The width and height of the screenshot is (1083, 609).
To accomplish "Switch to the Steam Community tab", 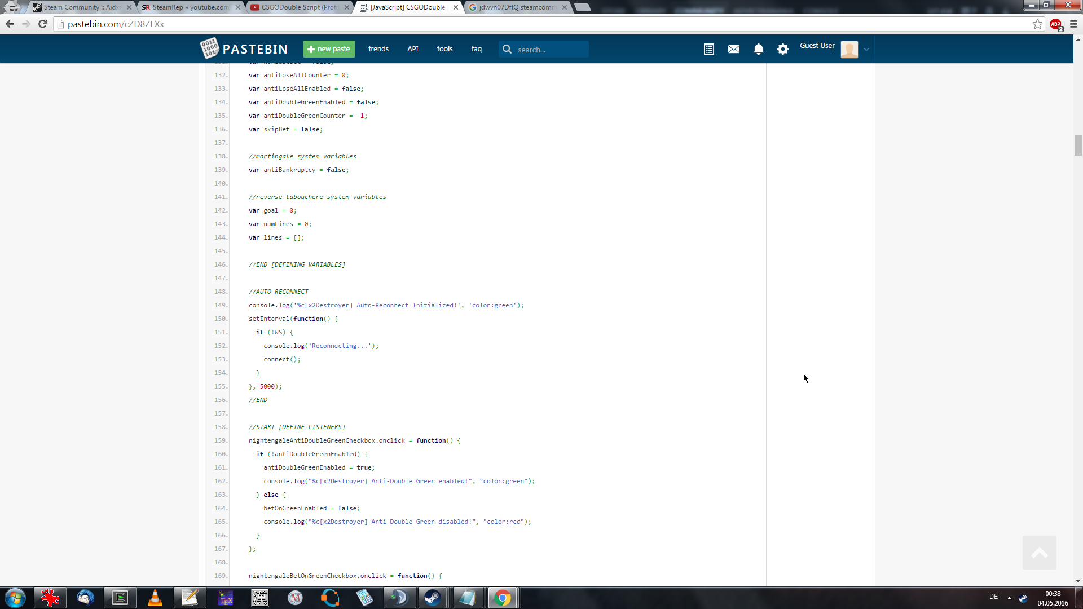I will pyautogui.click(x=81, y=7).
